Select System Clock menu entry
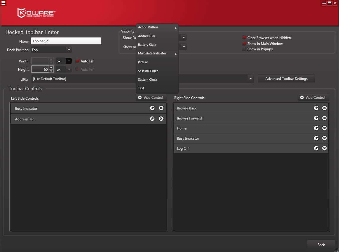Image resolution: width=339 pixels, height=252 pixels. click(x=148, y=80)
